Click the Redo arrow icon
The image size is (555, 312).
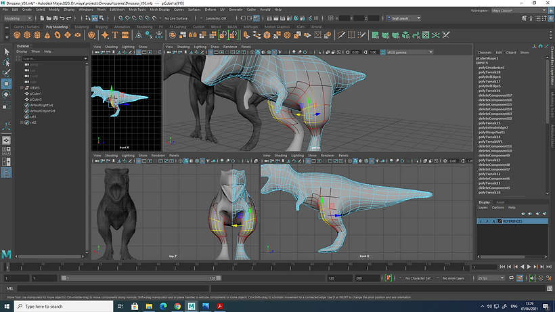click(69, 18)
